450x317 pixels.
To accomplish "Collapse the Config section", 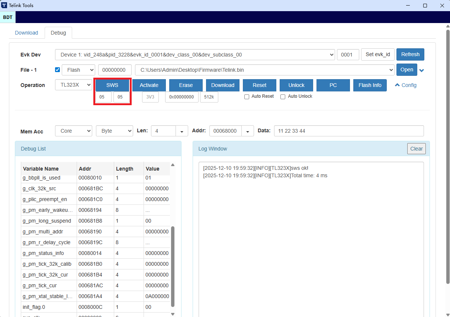I will tap(405, 85).
